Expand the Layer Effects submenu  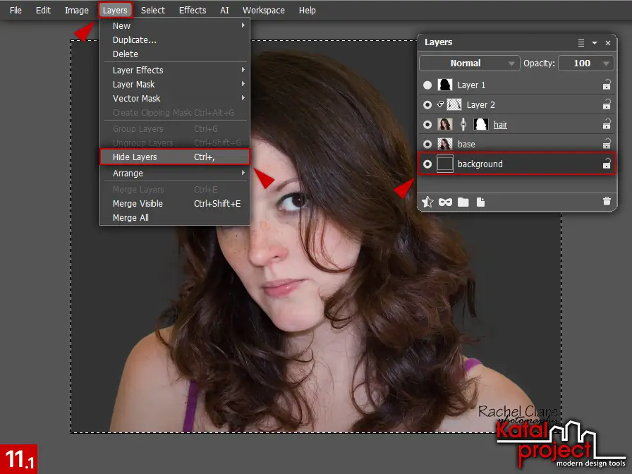point(175,70)
